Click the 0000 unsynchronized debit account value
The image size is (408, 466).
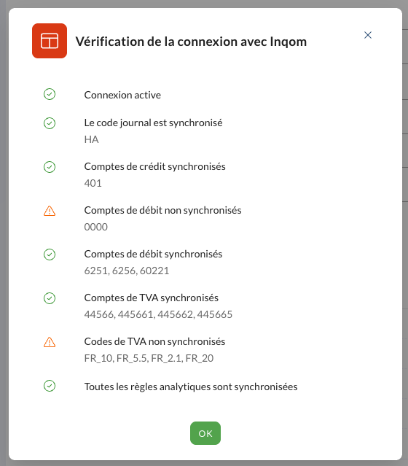[95, 227]
